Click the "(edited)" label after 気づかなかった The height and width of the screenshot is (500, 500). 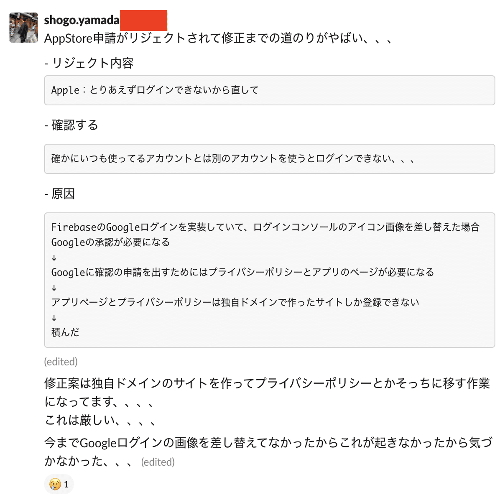(158, 462)
